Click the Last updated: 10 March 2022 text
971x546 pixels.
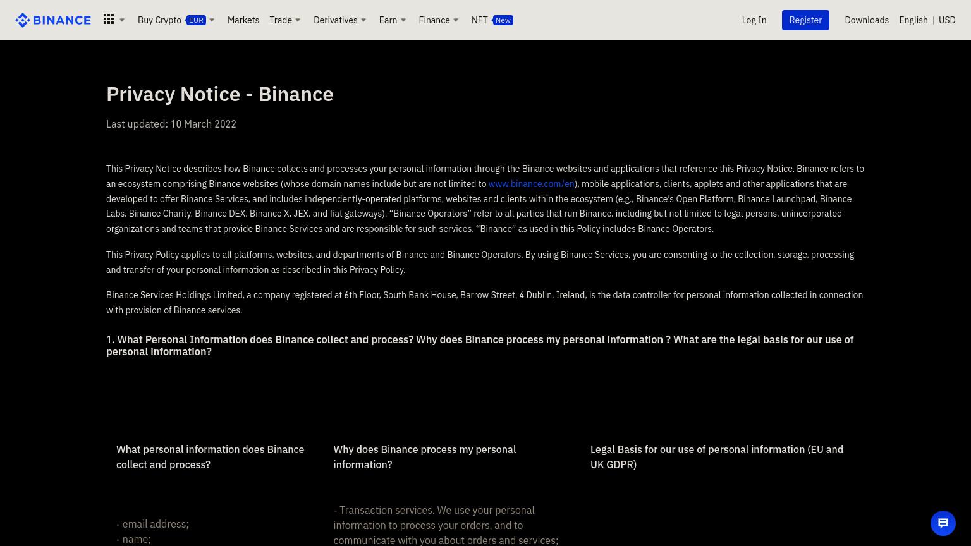[171, 124]
